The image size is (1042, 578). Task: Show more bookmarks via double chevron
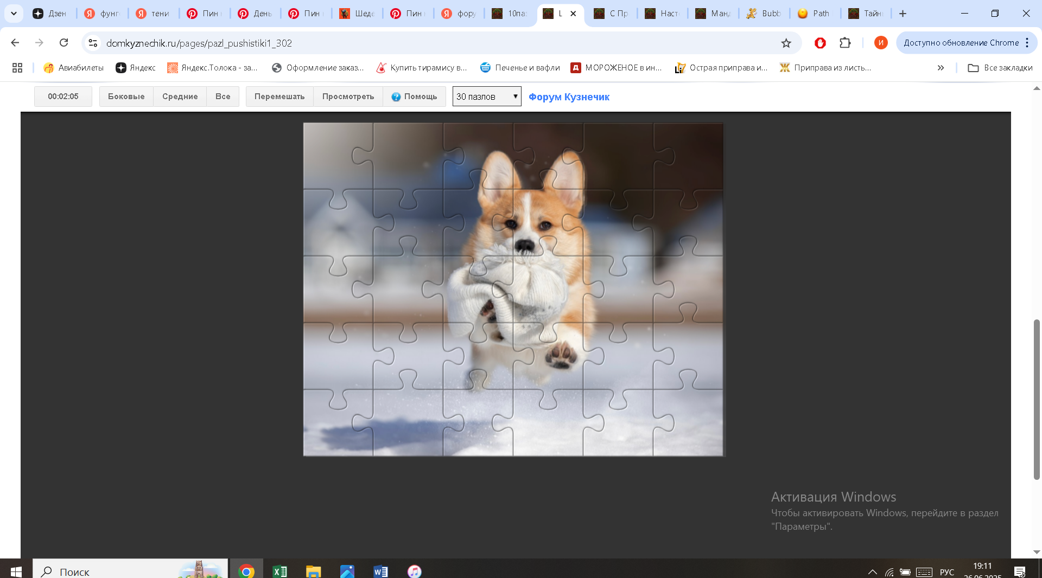941,68
